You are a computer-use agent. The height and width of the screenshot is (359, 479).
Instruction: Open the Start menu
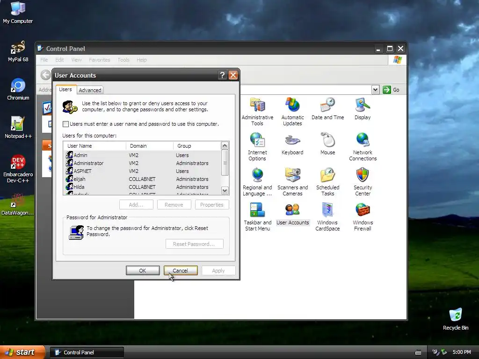[x=22, y=352]
